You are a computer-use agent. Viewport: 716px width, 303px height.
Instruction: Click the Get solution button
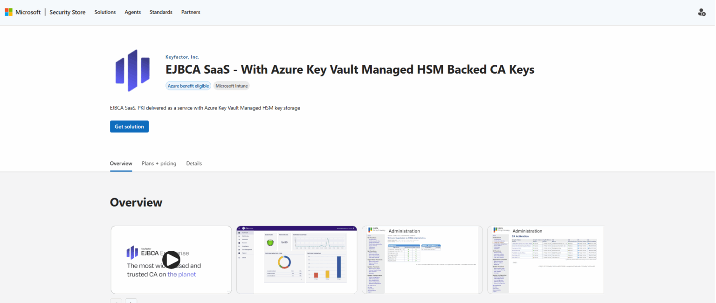[129, 126]
